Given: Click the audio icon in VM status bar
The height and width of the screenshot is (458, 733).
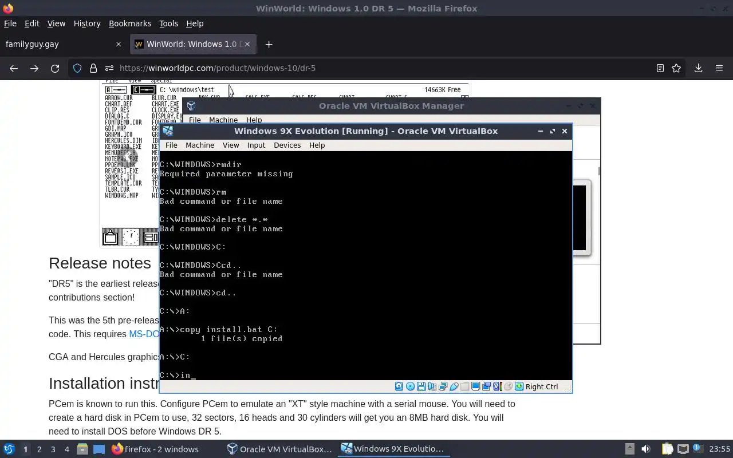Looking at the screenshot, I should coord(432,386).
